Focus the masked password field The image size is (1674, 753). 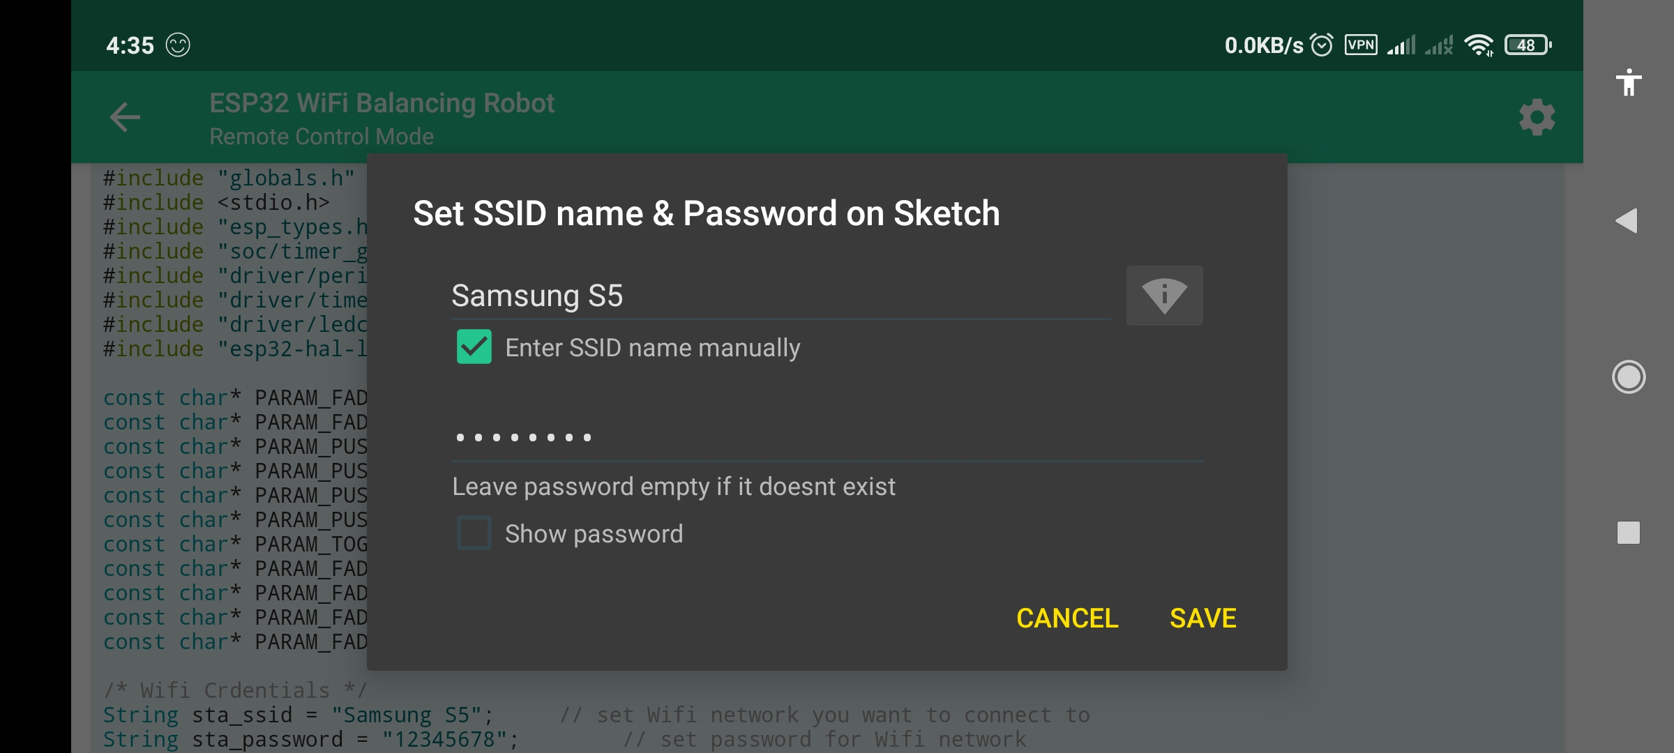click(x=827, y=438)
